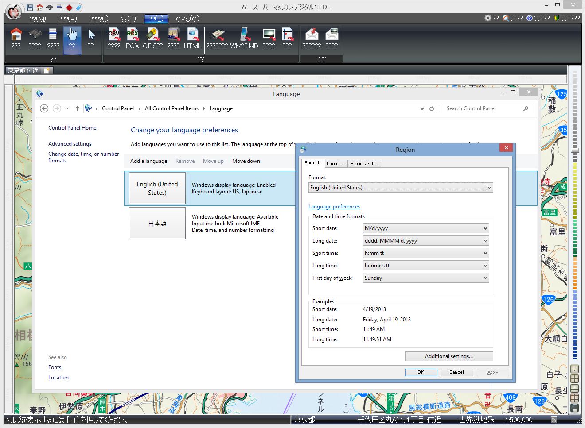This screenshot has height=428, width=585.
Task: Click Move down in the language toolbar
Action: point(246,161)
